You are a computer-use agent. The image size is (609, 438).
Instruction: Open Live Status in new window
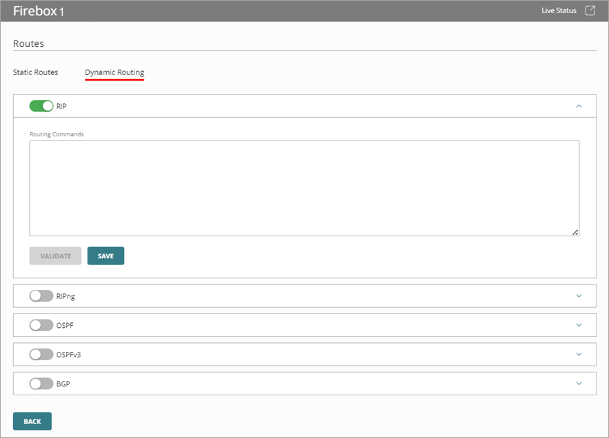click(559, 10)
